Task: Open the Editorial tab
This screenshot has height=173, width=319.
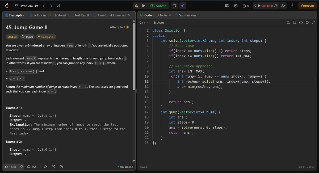Action: click(x=58, y=15)
